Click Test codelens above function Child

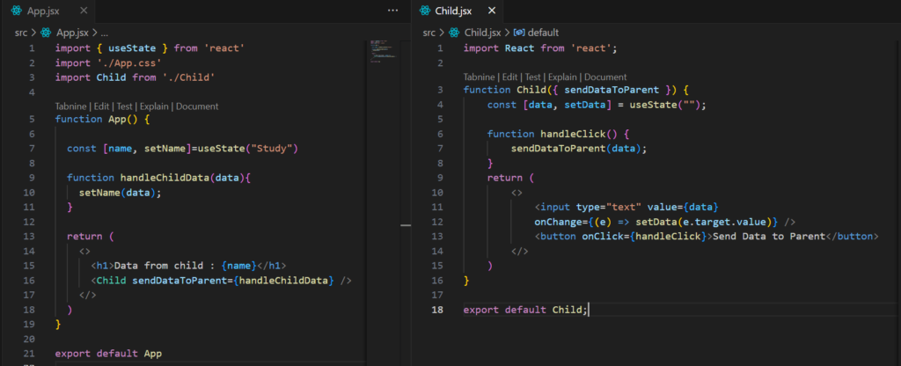coord(533,77)
